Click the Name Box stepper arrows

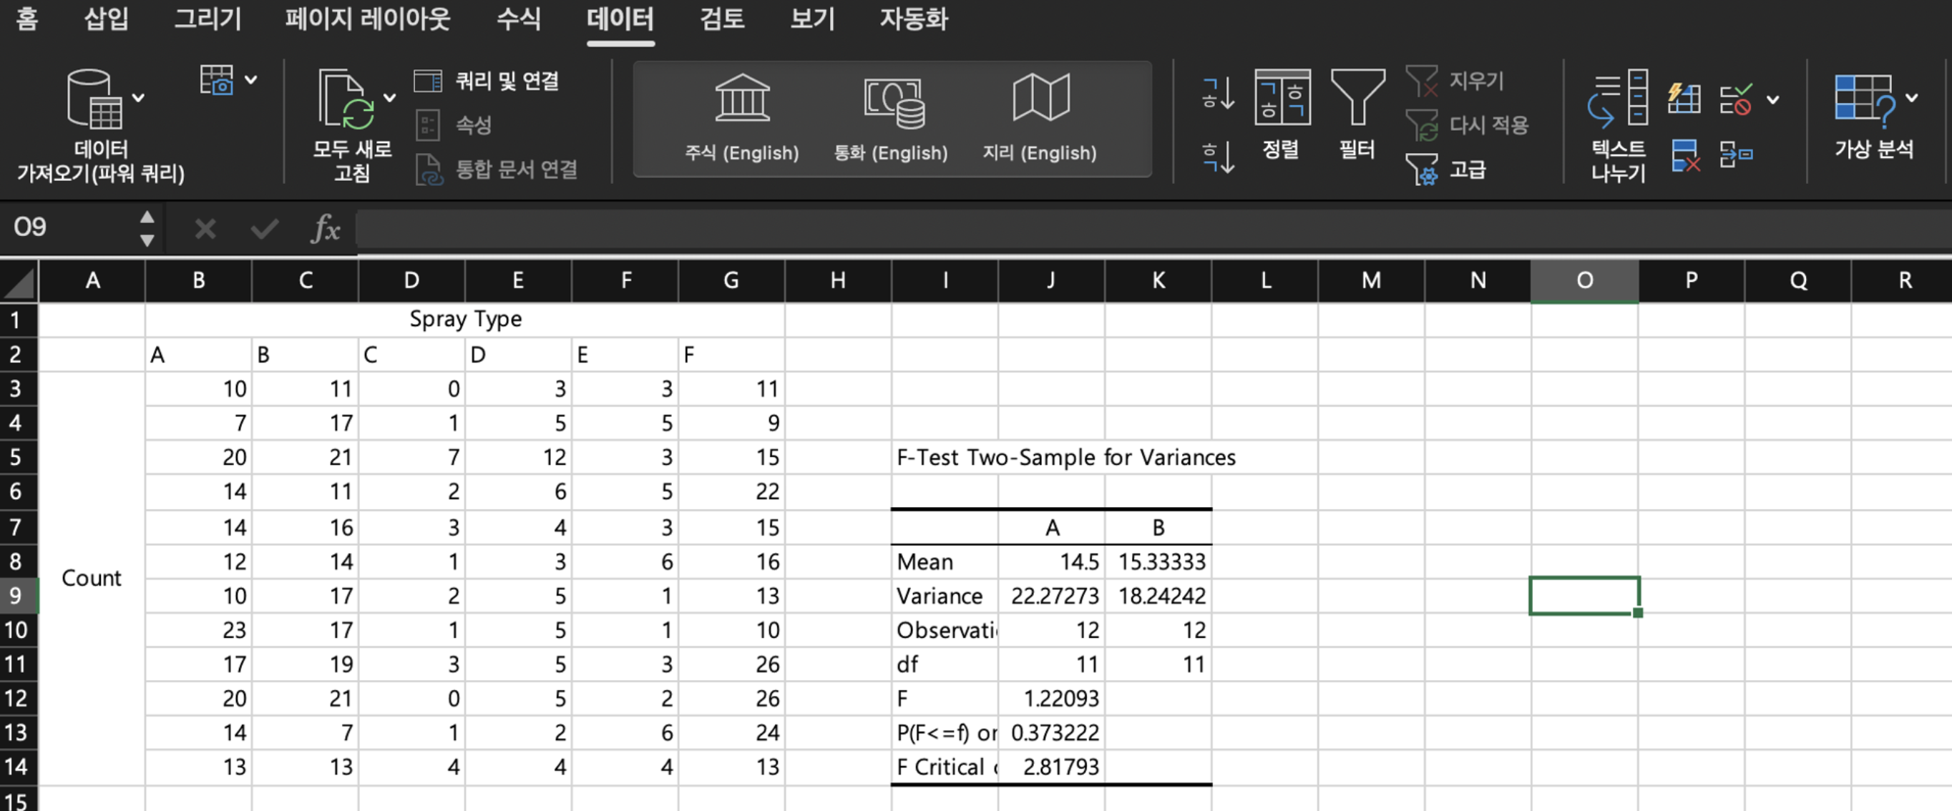147,227
